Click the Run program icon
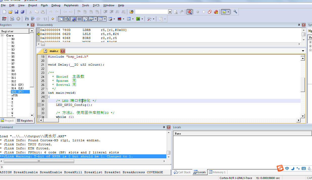 pyautogui.click(x=12, y=19)
